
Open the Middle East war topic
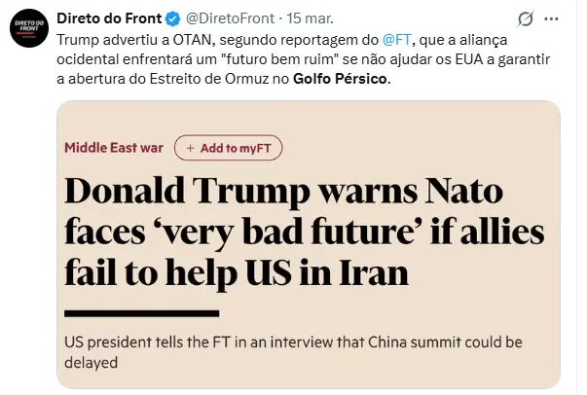point(114,148)
